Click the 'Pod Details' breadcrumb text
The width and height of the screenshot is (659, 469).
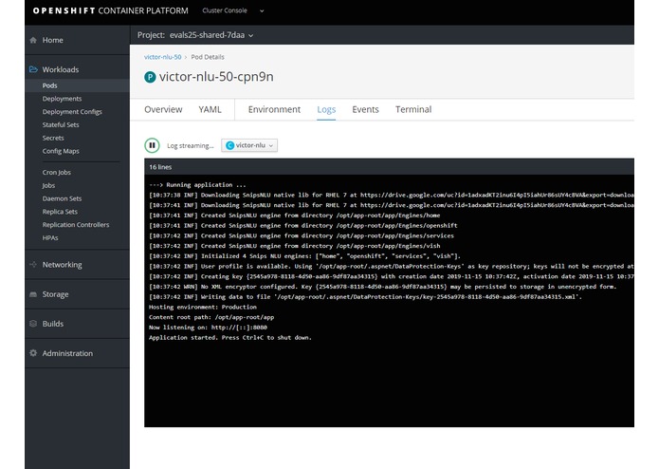[208, 57]
